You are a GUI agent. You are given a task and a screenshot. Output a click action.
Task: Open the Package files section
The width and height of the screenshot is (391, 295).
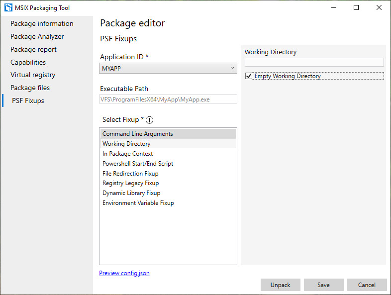(x=30, y=88)
